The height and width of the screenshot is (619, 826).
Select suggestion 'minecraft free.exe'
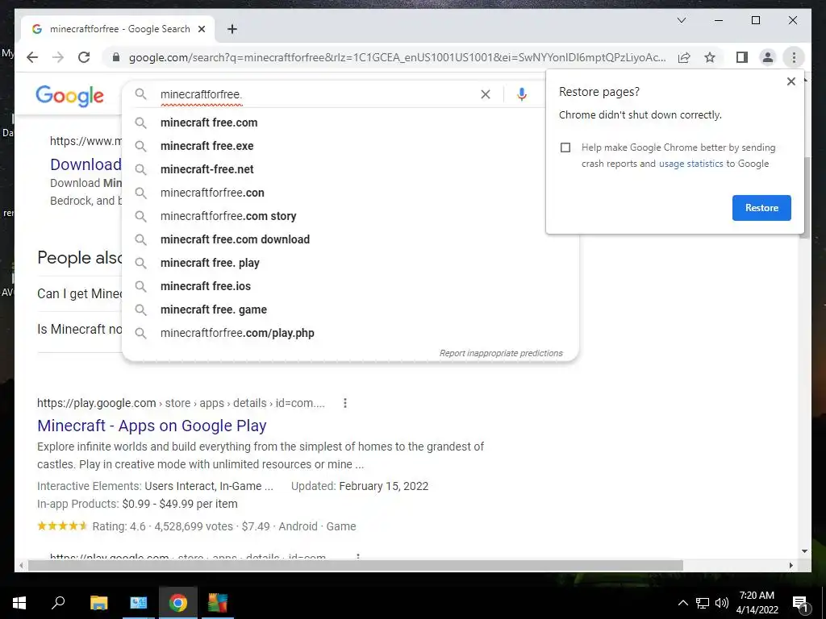point(350,146)
